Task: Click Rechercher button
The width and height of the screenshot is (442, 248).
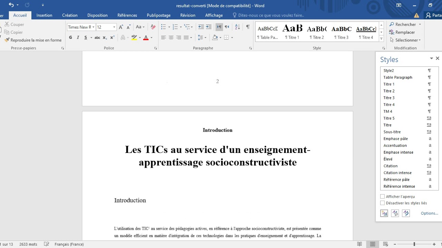Action: [402, 24]
